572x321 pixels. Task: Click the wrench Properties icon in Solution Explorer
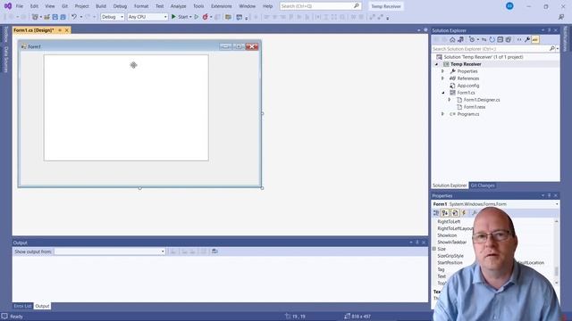527,39
